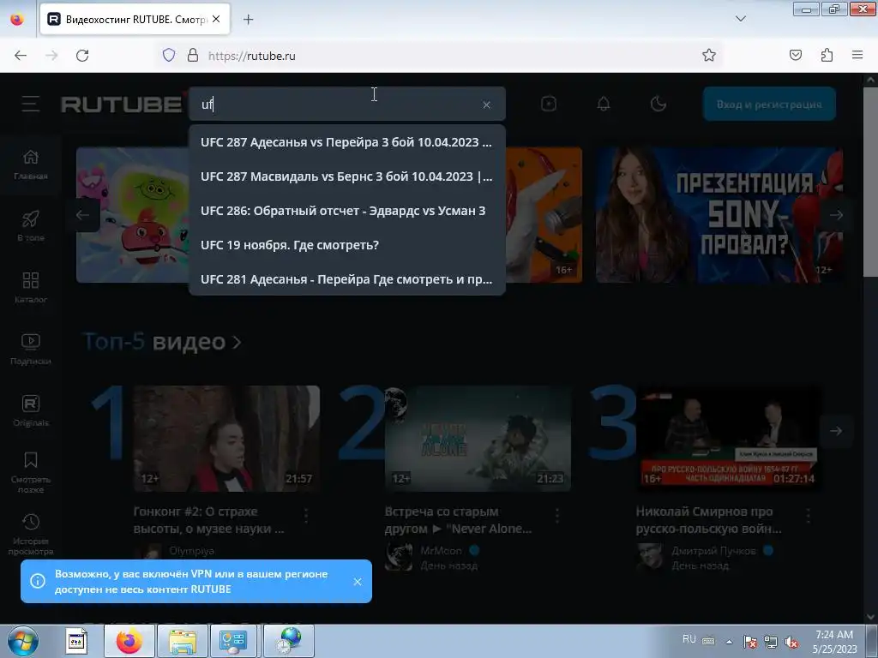Viewport: 878px width, 658px height.
Task: Open Windows Explorer from the taskbar
Action: 182,641
